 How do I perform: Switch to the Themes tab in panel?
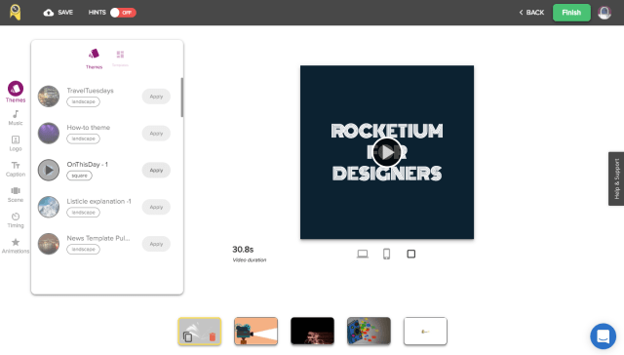click(x=94, y=59)
